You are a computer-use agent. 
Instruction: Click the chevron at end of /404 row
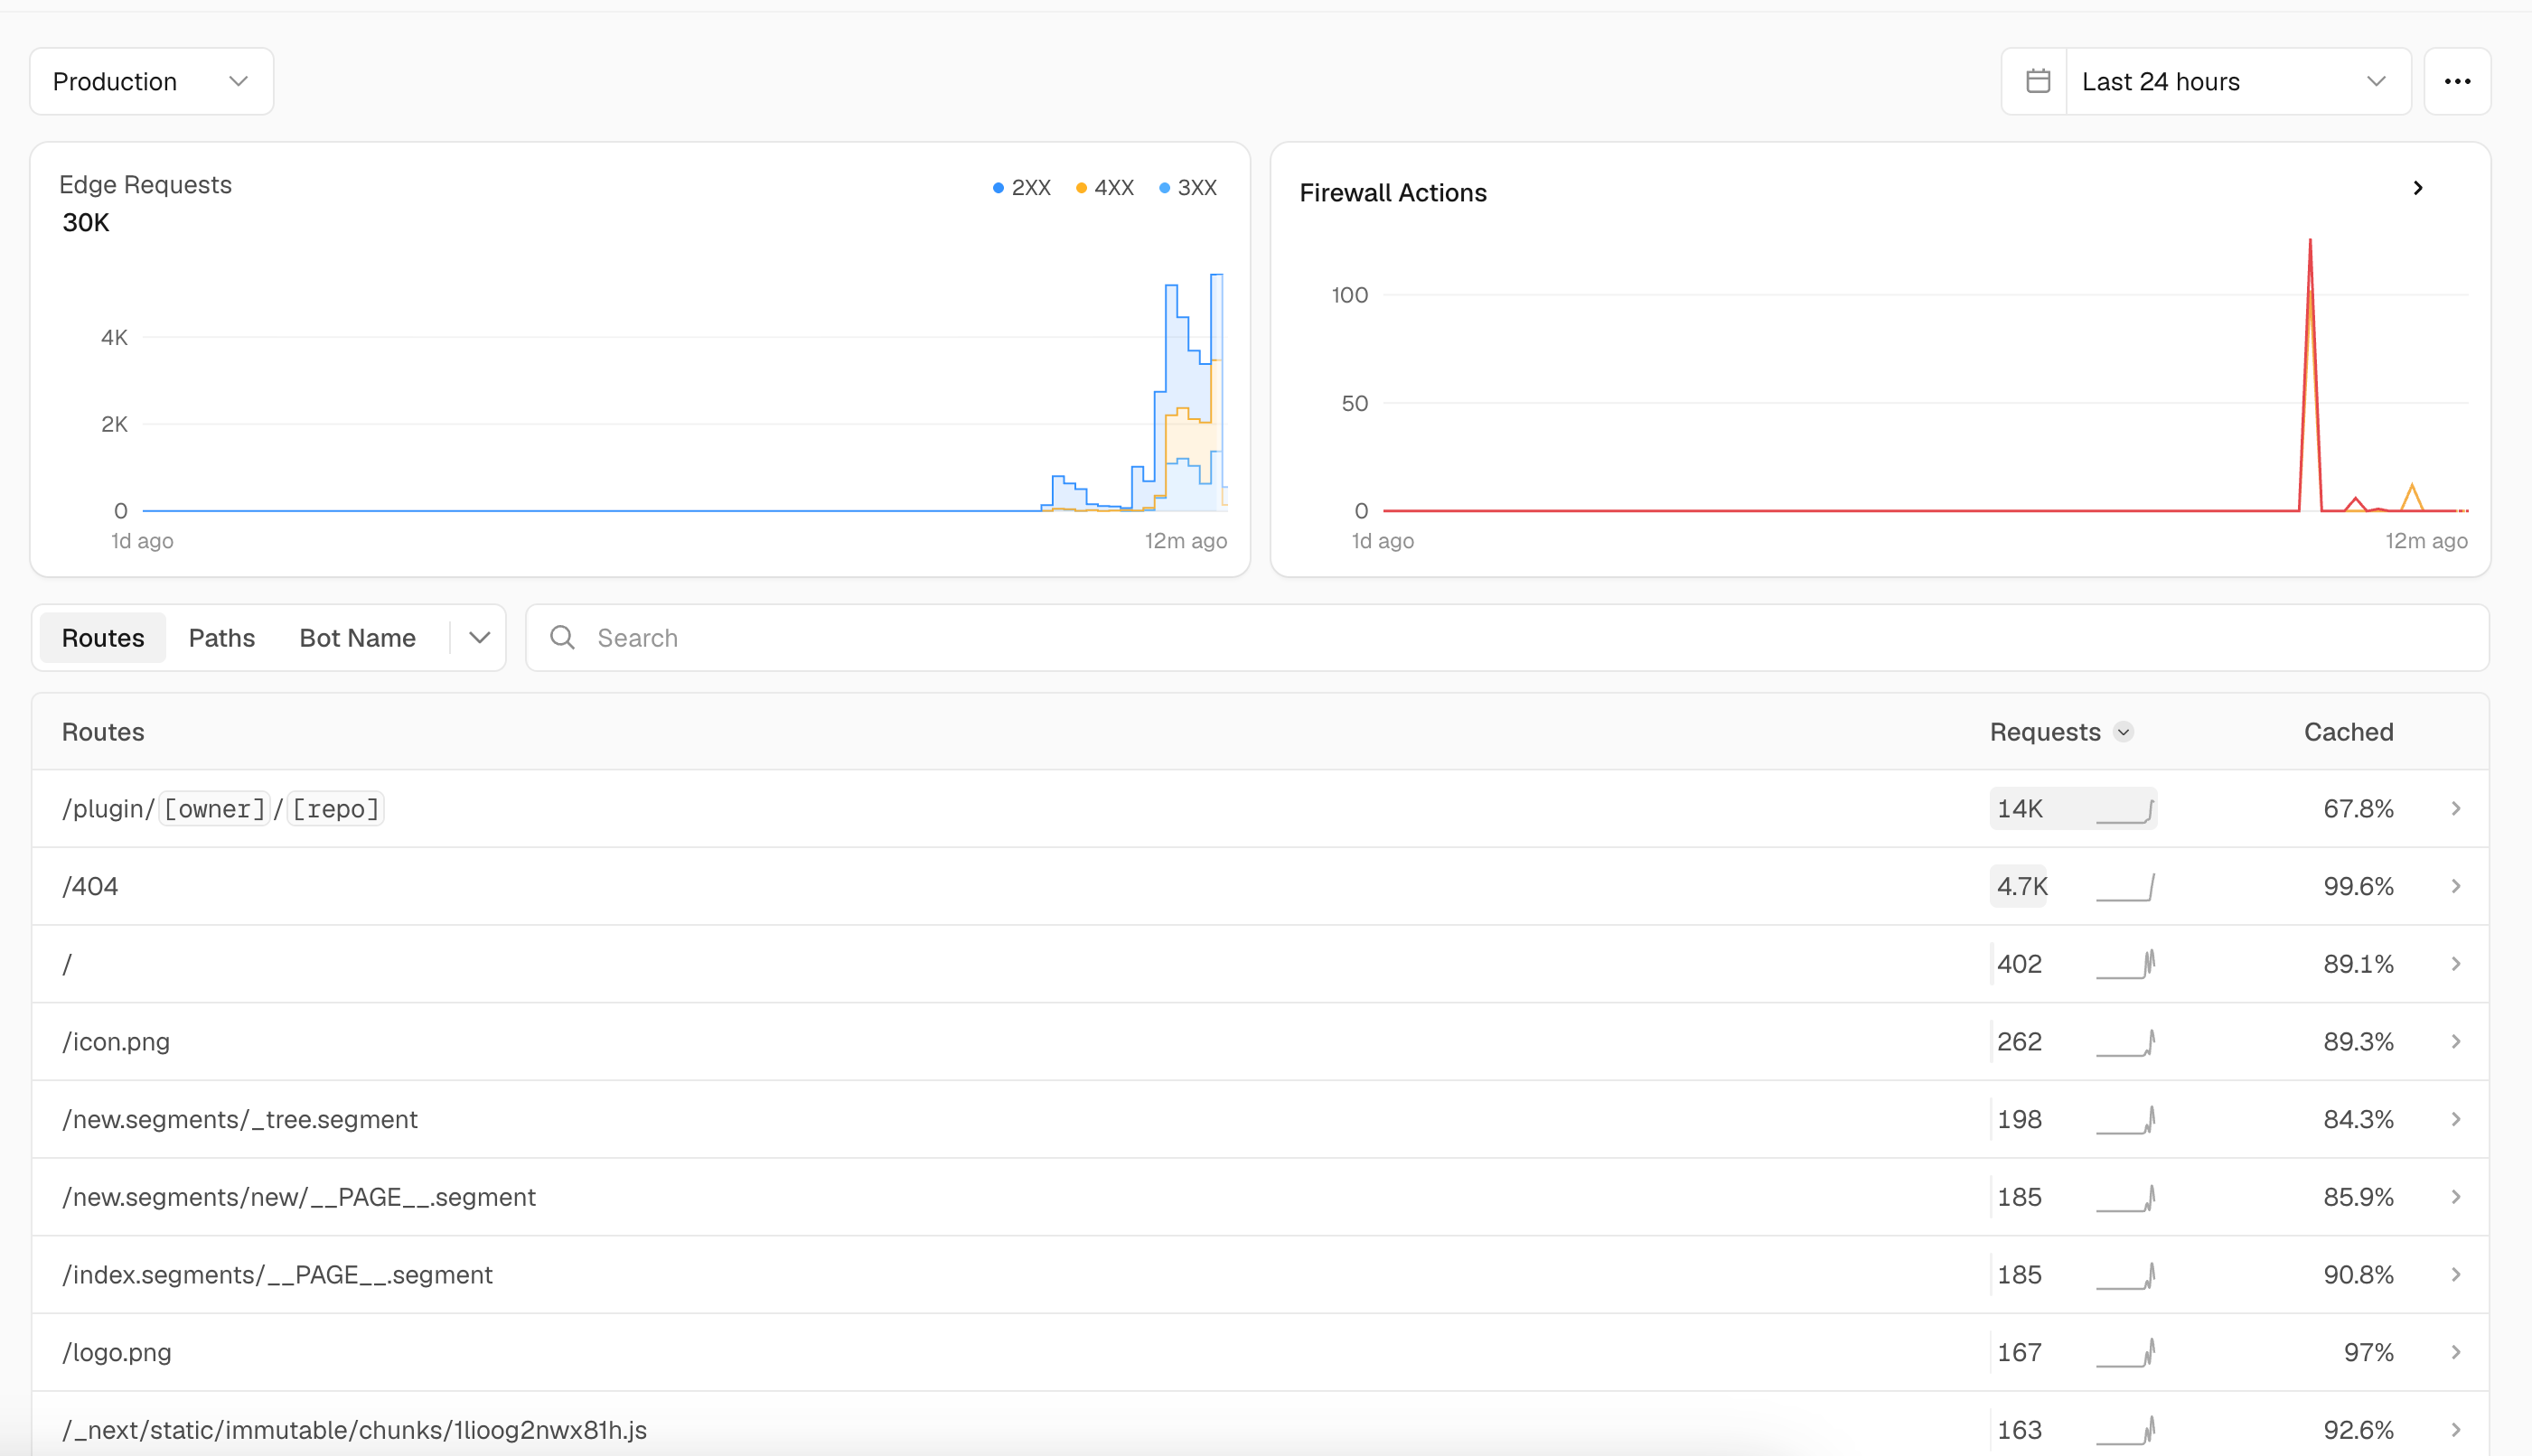tap(2456, 886)
